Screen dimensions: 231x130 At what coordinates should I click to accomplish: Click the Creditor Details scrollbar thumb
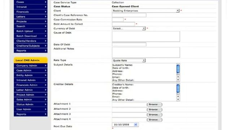click(x=178, y=88)
